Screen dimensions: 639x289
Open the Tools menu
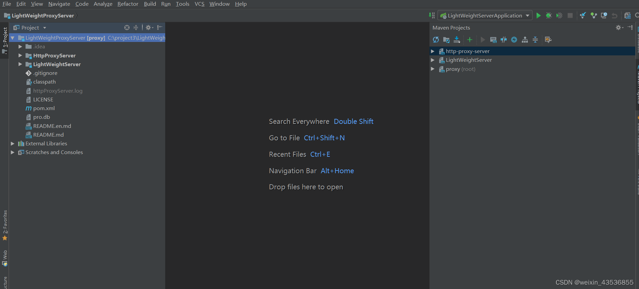[x=183, y=4]
